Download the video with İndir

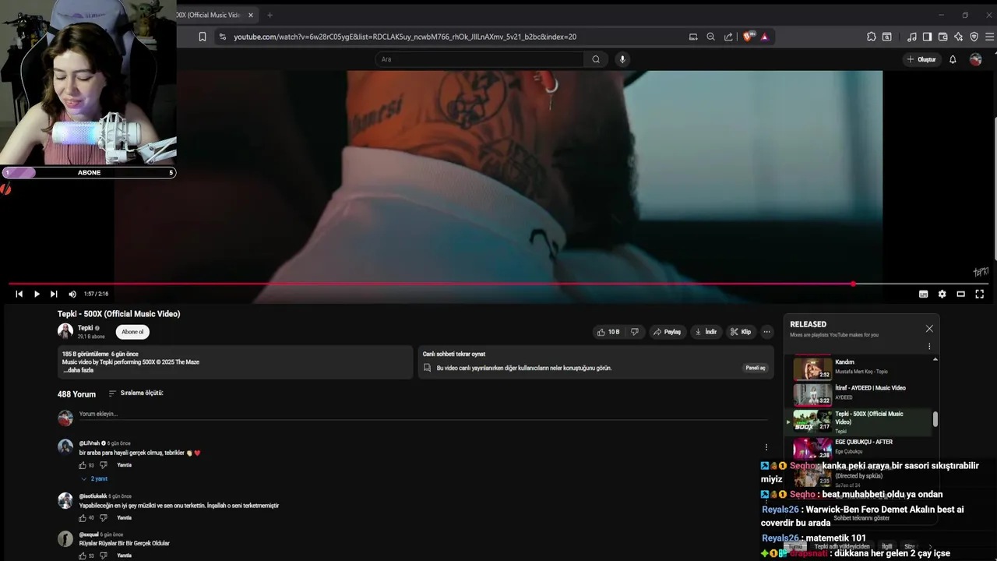706,332
